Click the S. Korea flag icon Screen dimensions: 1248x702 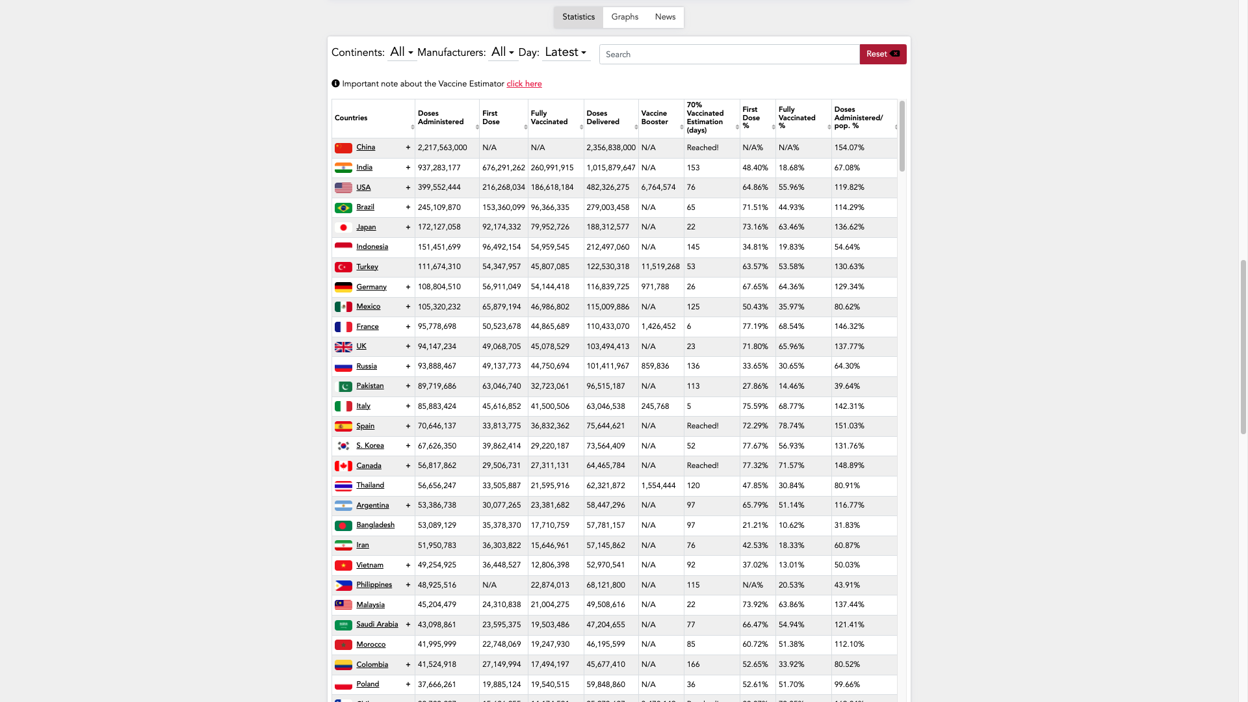(343, 446)
